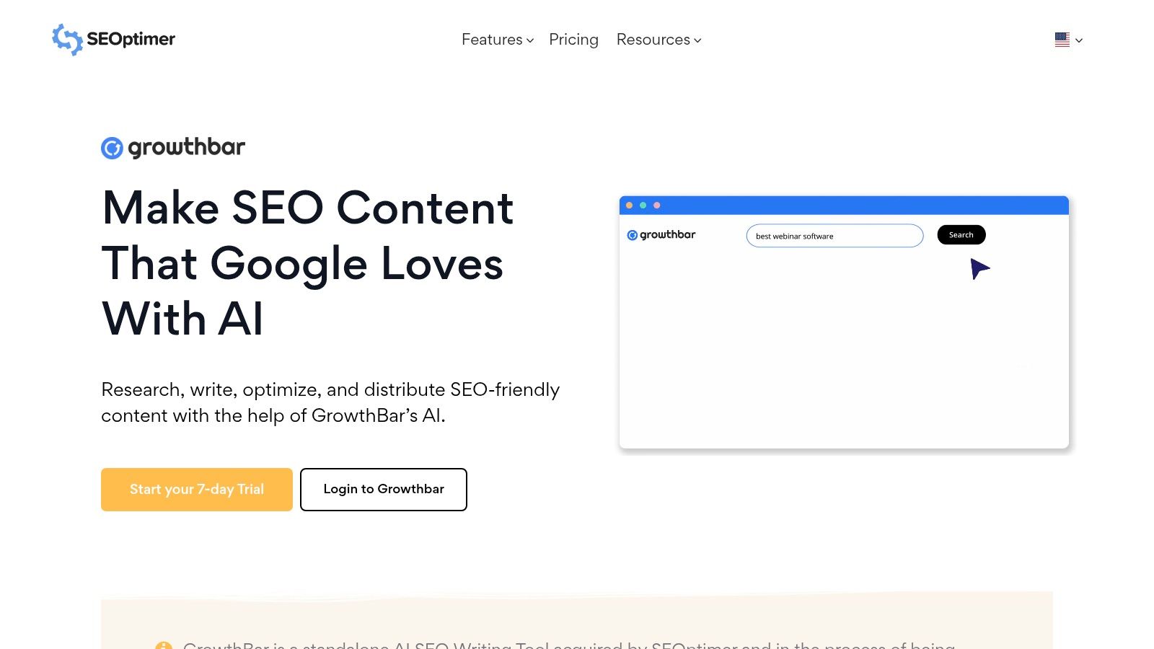
Task: Click the orange info icon in the notice banner
Action: coord(164,645)
